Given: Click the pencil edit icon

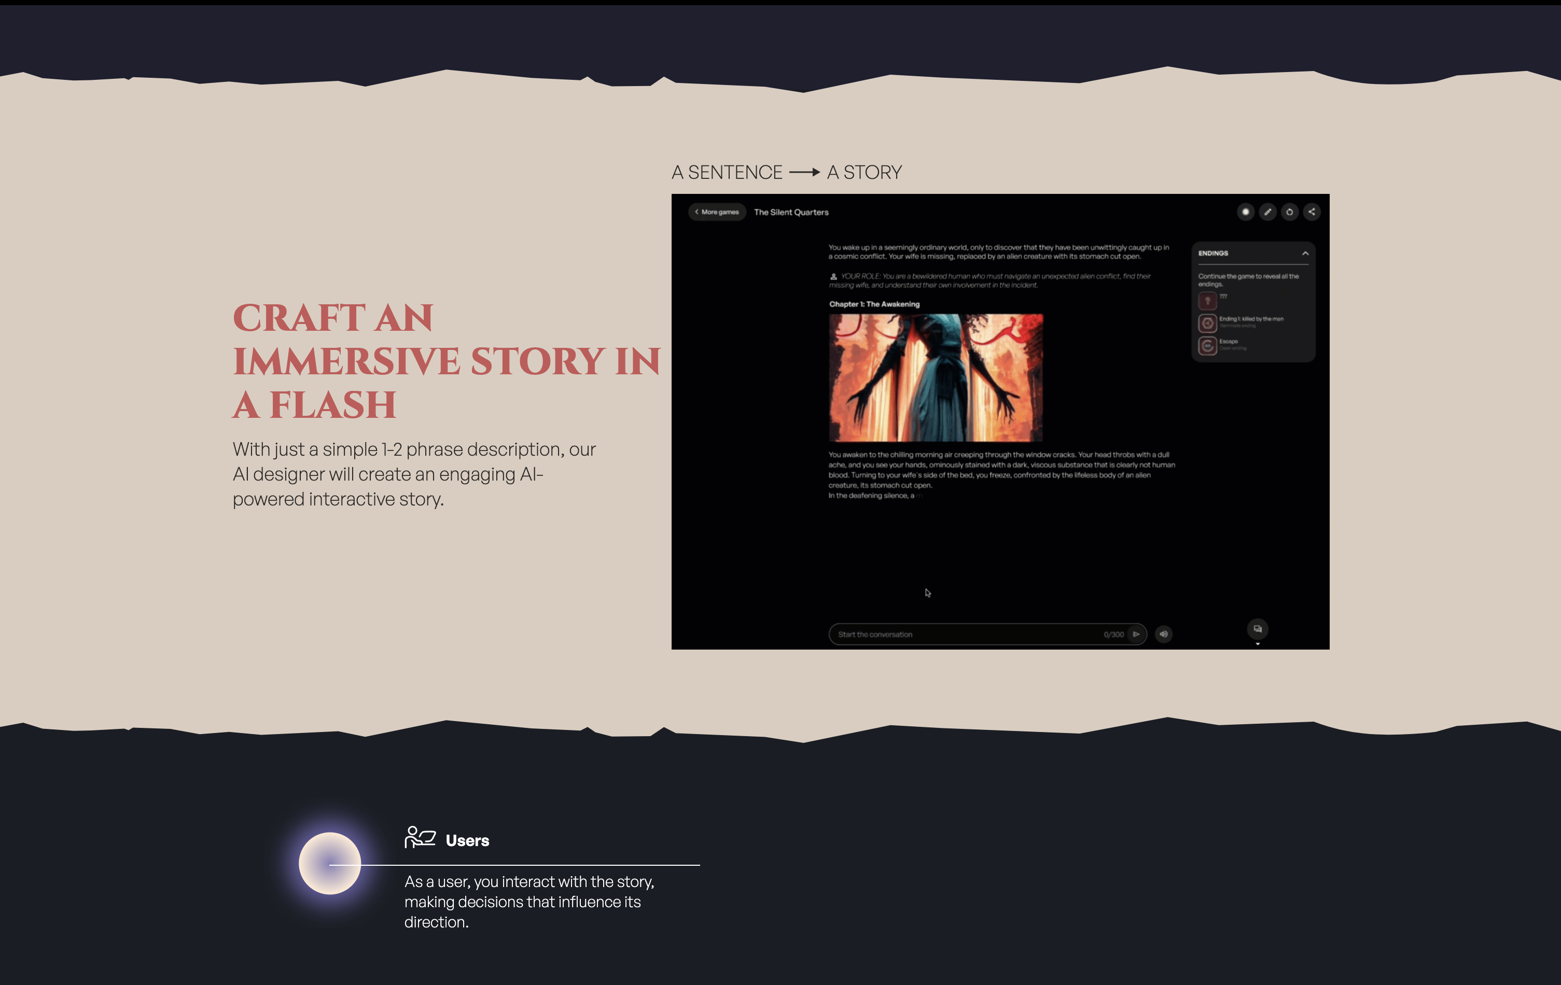Looking at the screenshot, I should [x=1267, y=212].
